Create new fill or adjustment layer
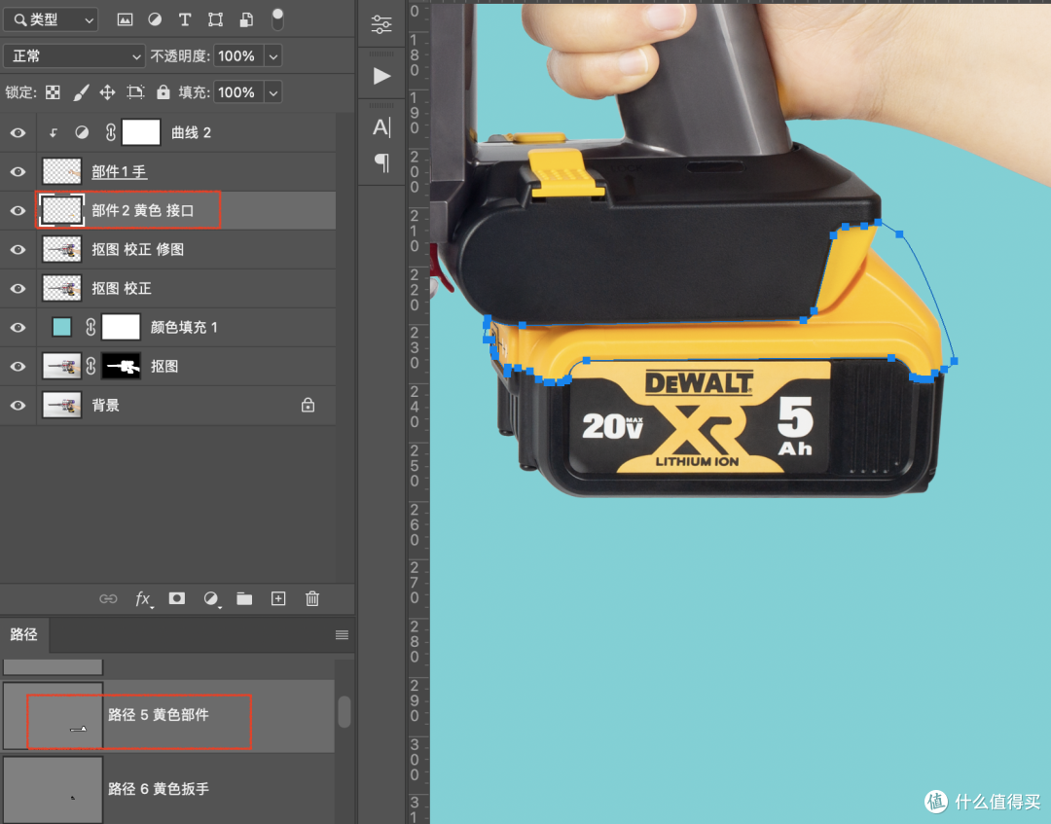Screen dimensions: 1051x824 pyautogui.click(x=211, y=599)
